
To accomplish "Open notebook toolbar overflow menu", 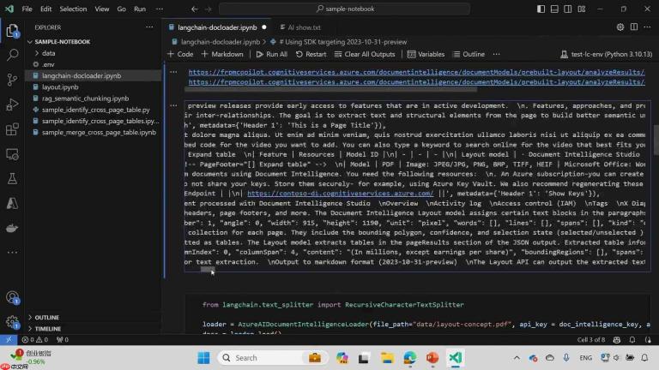I will (x=496, y=54).
